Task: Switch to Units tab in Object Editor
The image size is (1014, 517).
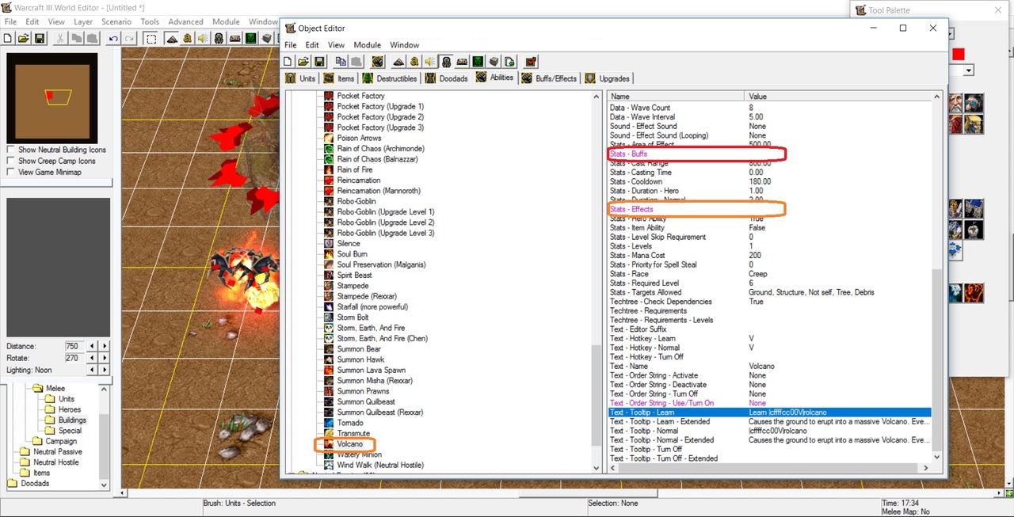Action: (x=300, y=78)
